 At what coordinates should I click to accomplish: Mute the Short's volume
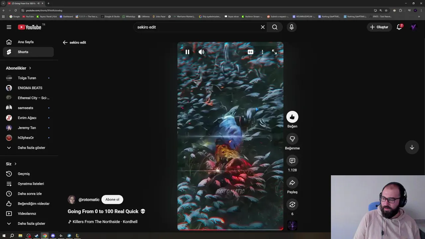point(201,52)
